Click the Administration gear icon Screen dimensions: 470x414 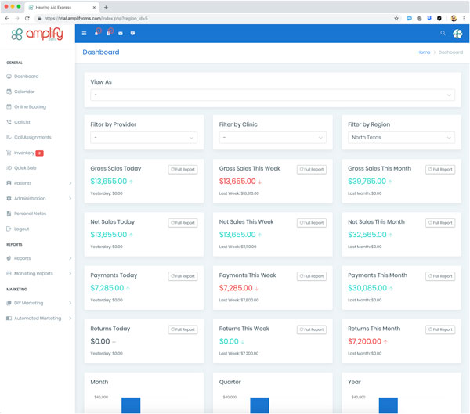coord(9,198)
